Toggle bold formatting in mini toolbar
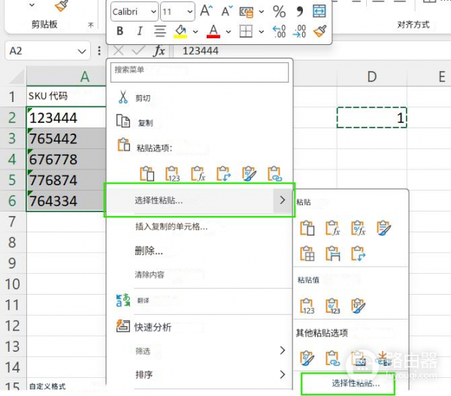 (120, 31)
